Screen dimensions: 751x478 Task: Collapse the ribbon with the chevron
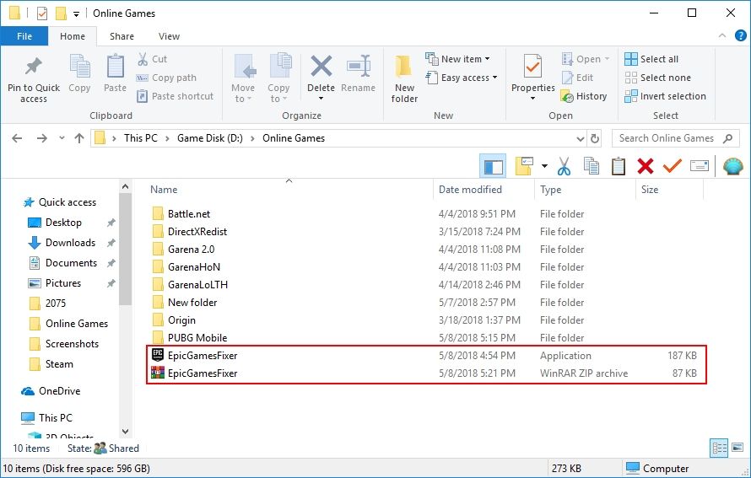tap(721, 36)
